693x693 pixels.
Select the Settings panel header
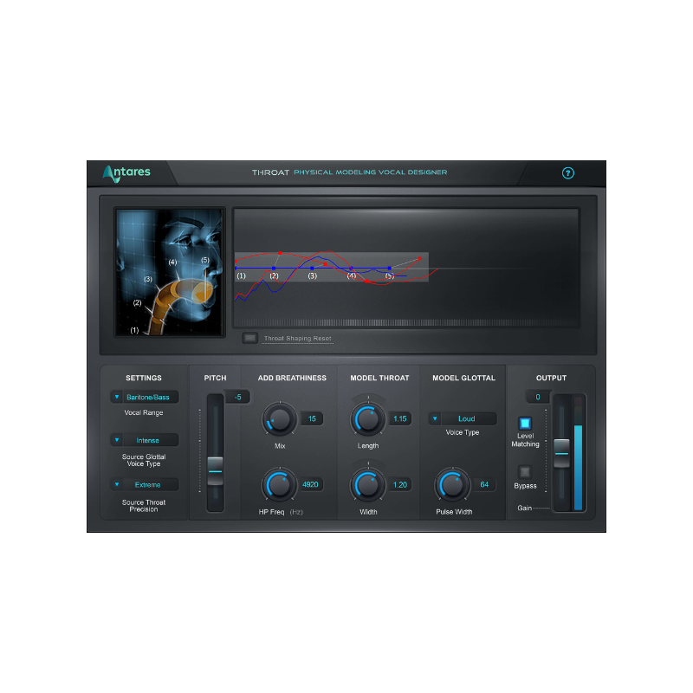(144, 378)
